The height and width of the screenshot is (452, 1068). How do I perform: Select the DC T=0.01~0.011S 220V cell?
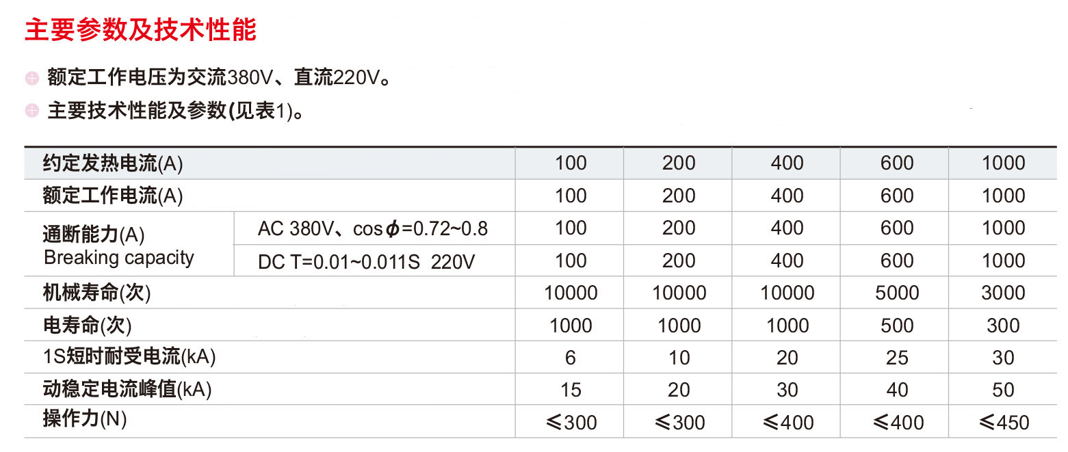[x=366, y=261]
